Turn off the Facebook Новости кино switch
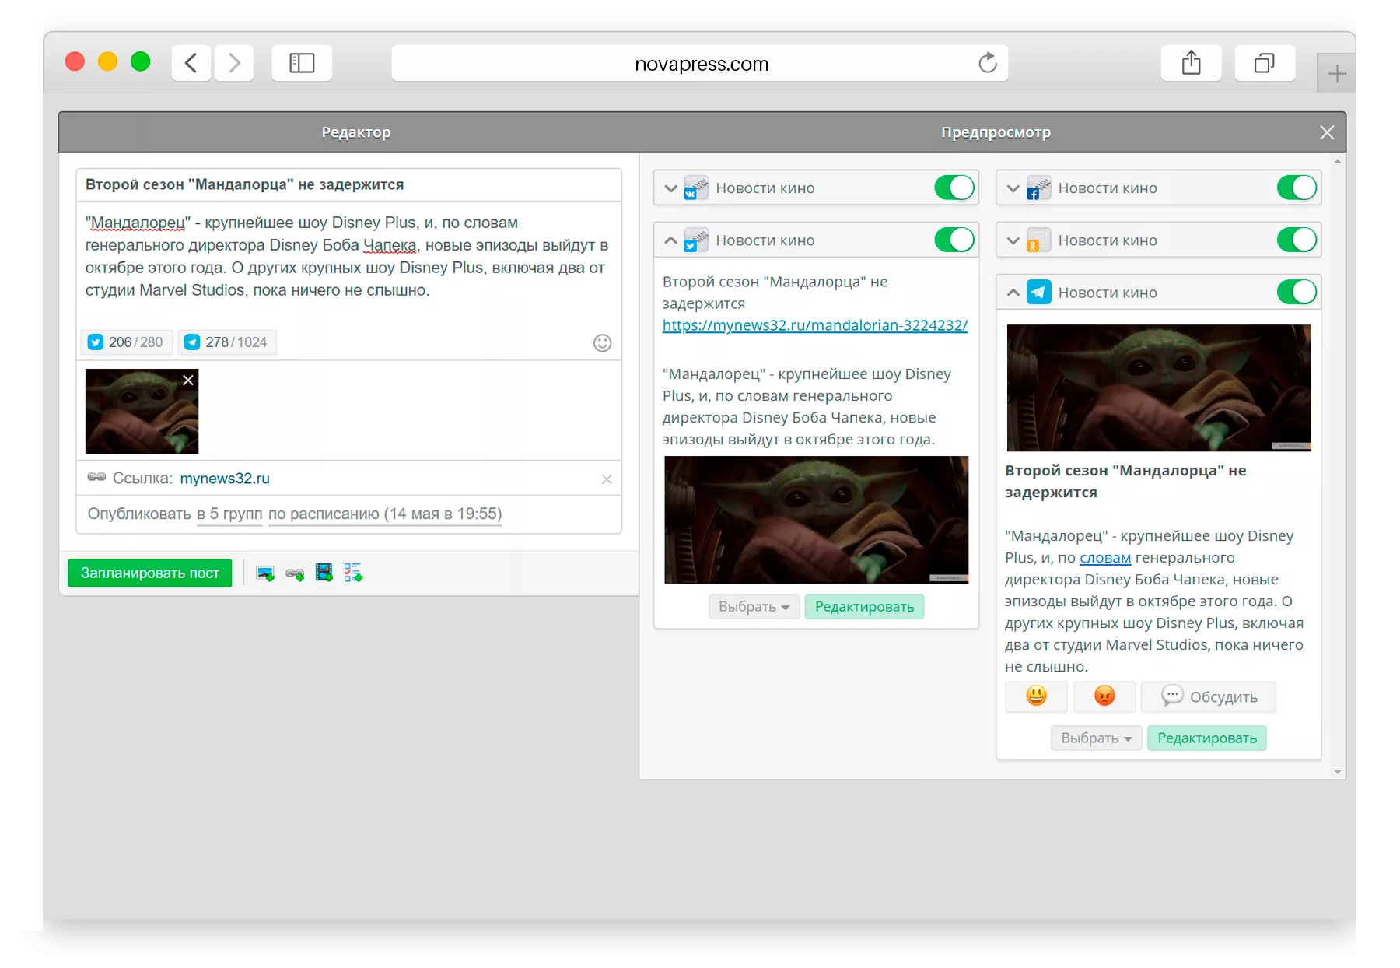1400x968 pixels. coord(1297,188)
